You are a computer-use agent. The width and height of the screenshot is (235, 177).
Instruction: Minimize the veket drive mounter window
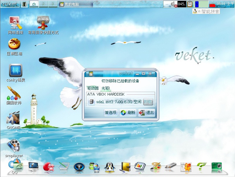(x=137, y=74)
